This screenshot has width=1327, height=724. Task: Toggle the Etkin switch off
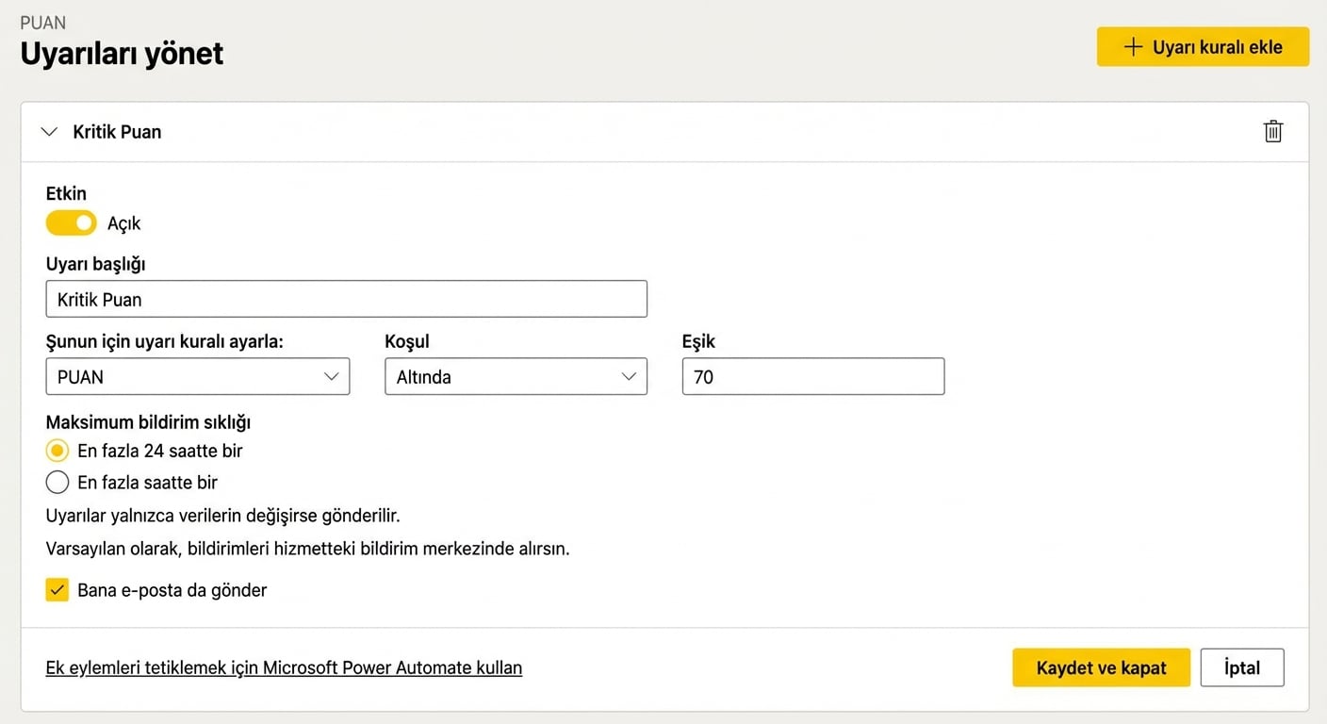click(x=71, y=223)
